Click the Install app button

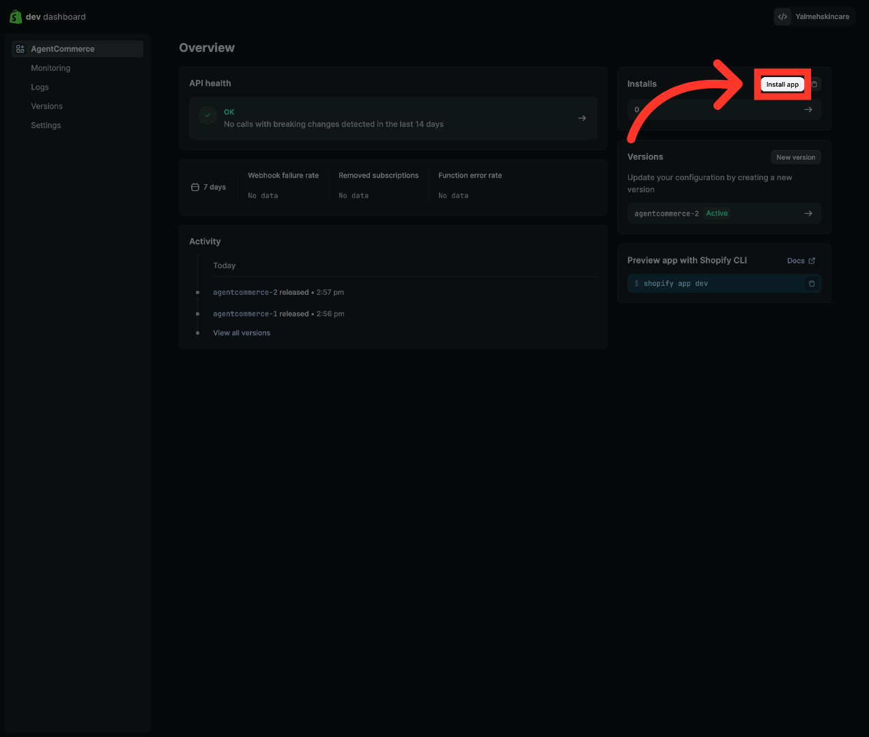(782, 85)
